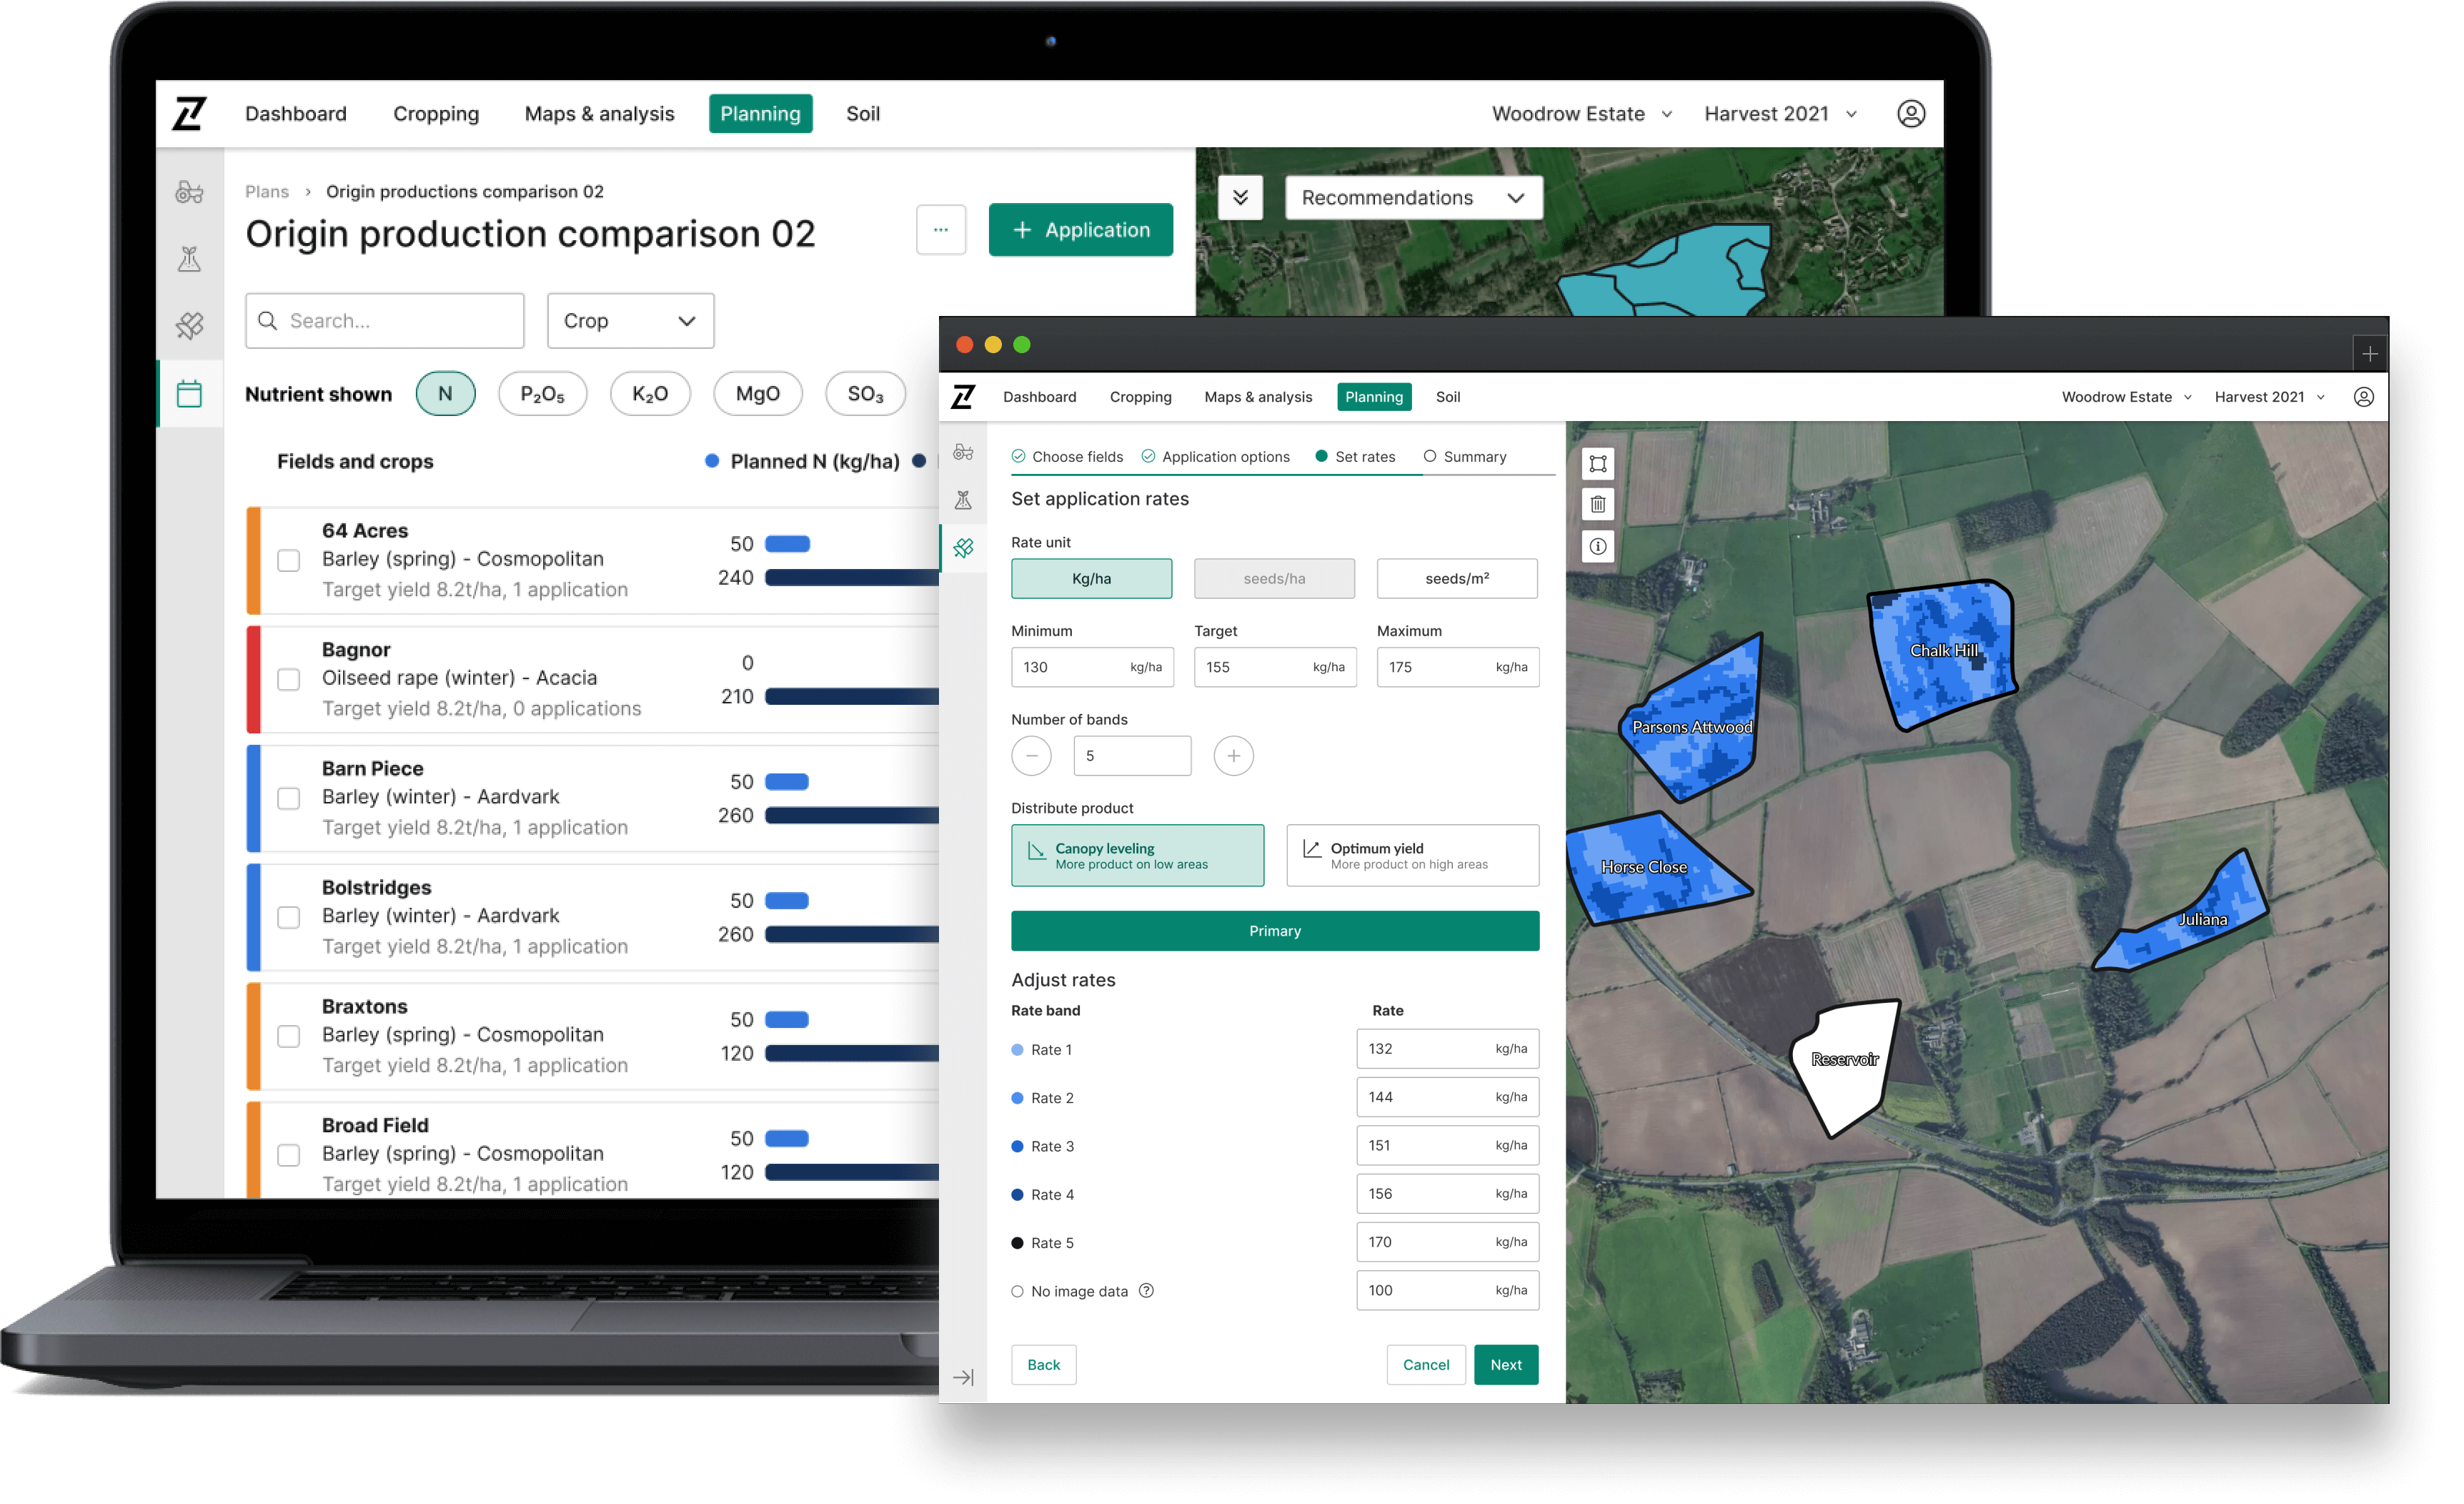Collapse sidebar using arrow-to-bar icon
The image size is (2464, 1504).
coord(963,1377)
